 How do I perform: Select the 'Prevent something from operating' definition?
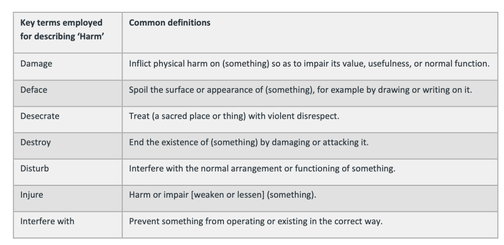point(255,221)
